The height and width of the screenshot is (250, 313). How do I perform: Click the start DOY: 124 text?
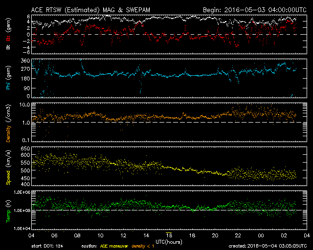pyautogui.click(x=47, y=246)
